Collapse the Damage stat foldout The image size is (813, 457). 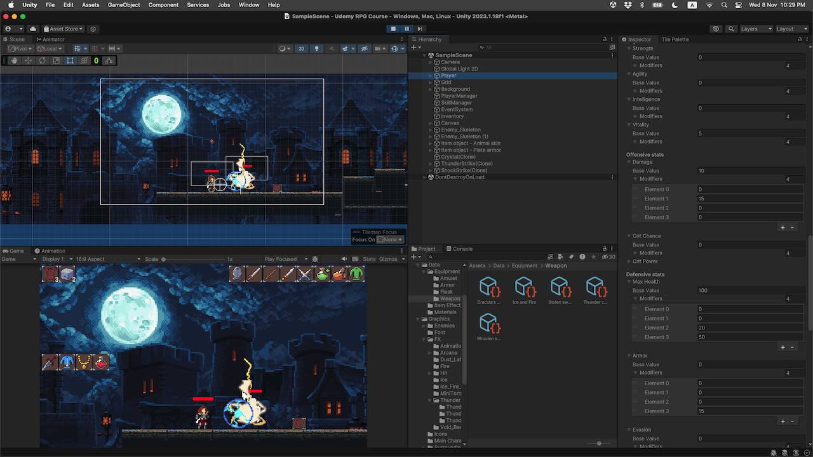[629, 162]
